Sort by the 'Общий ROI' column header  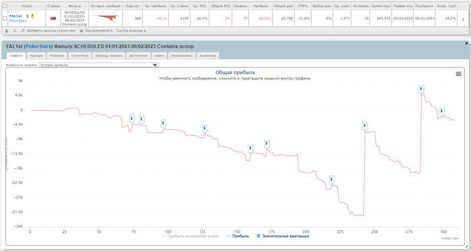pyautogui.click(x=221, y=6)
